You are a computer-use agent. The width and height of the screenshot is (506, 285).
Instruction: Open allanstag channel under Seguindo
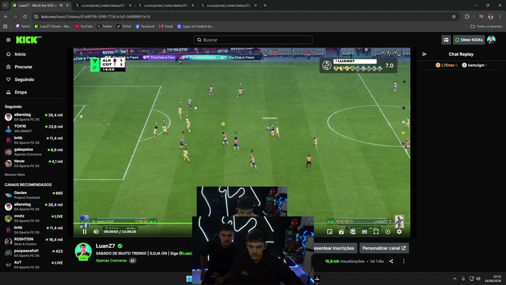coord(33,117)
